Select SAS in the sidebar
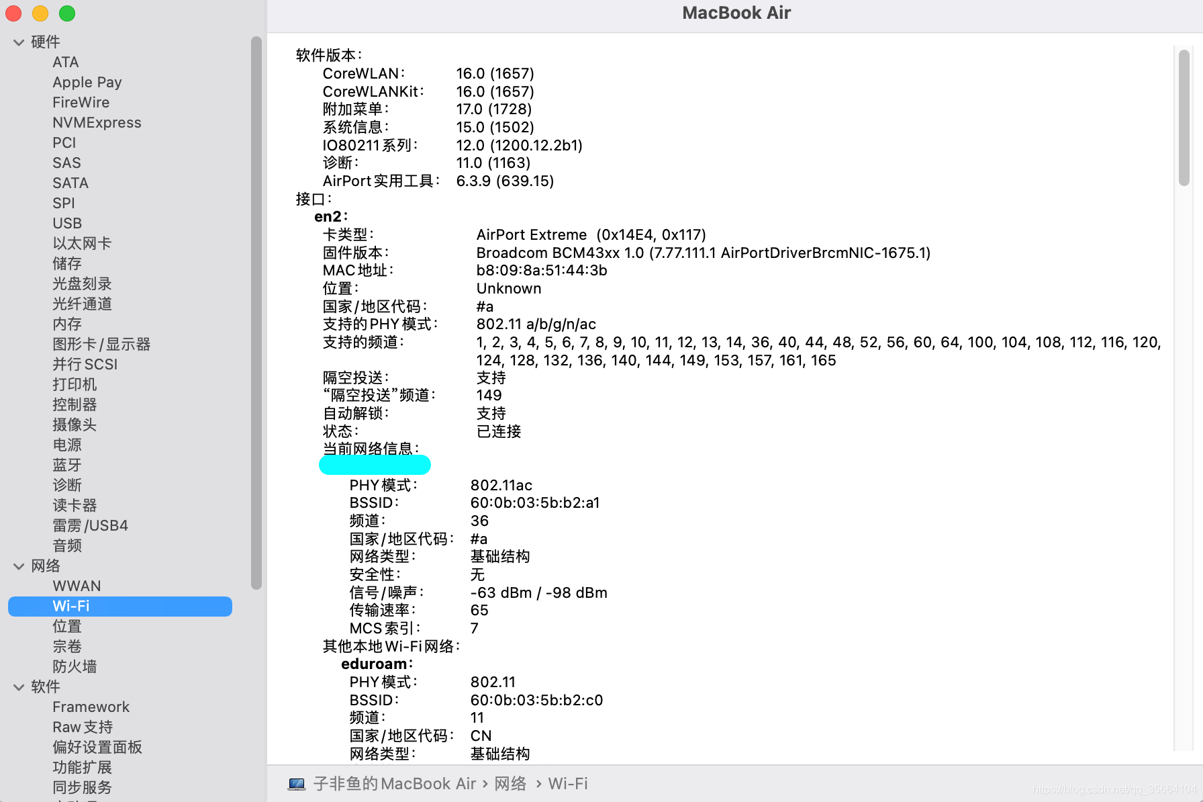The width and height of the screenshot is (1203, 802). (x=66, y=163)
